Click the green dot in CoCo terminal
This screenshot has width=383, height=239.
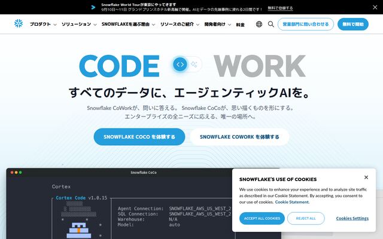[20, 173]
